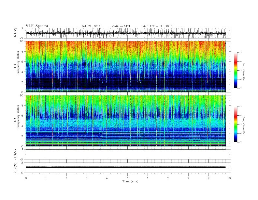Click the "10" label on the time axis
Image resolution: width=258 pixels, height=200 pixels.
pos(229,178)
